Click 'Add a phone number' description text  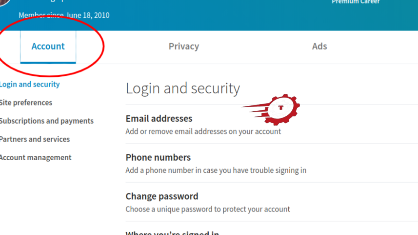pyautogui.click(x=216, y=170)
